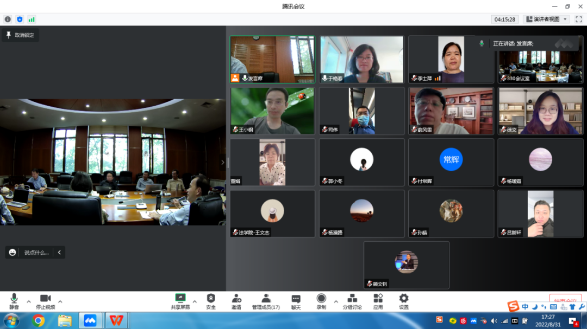Viewport: 587px width, 329px height.
Task: Mute the microphone in the toolbar
Action: coord(14,301)
